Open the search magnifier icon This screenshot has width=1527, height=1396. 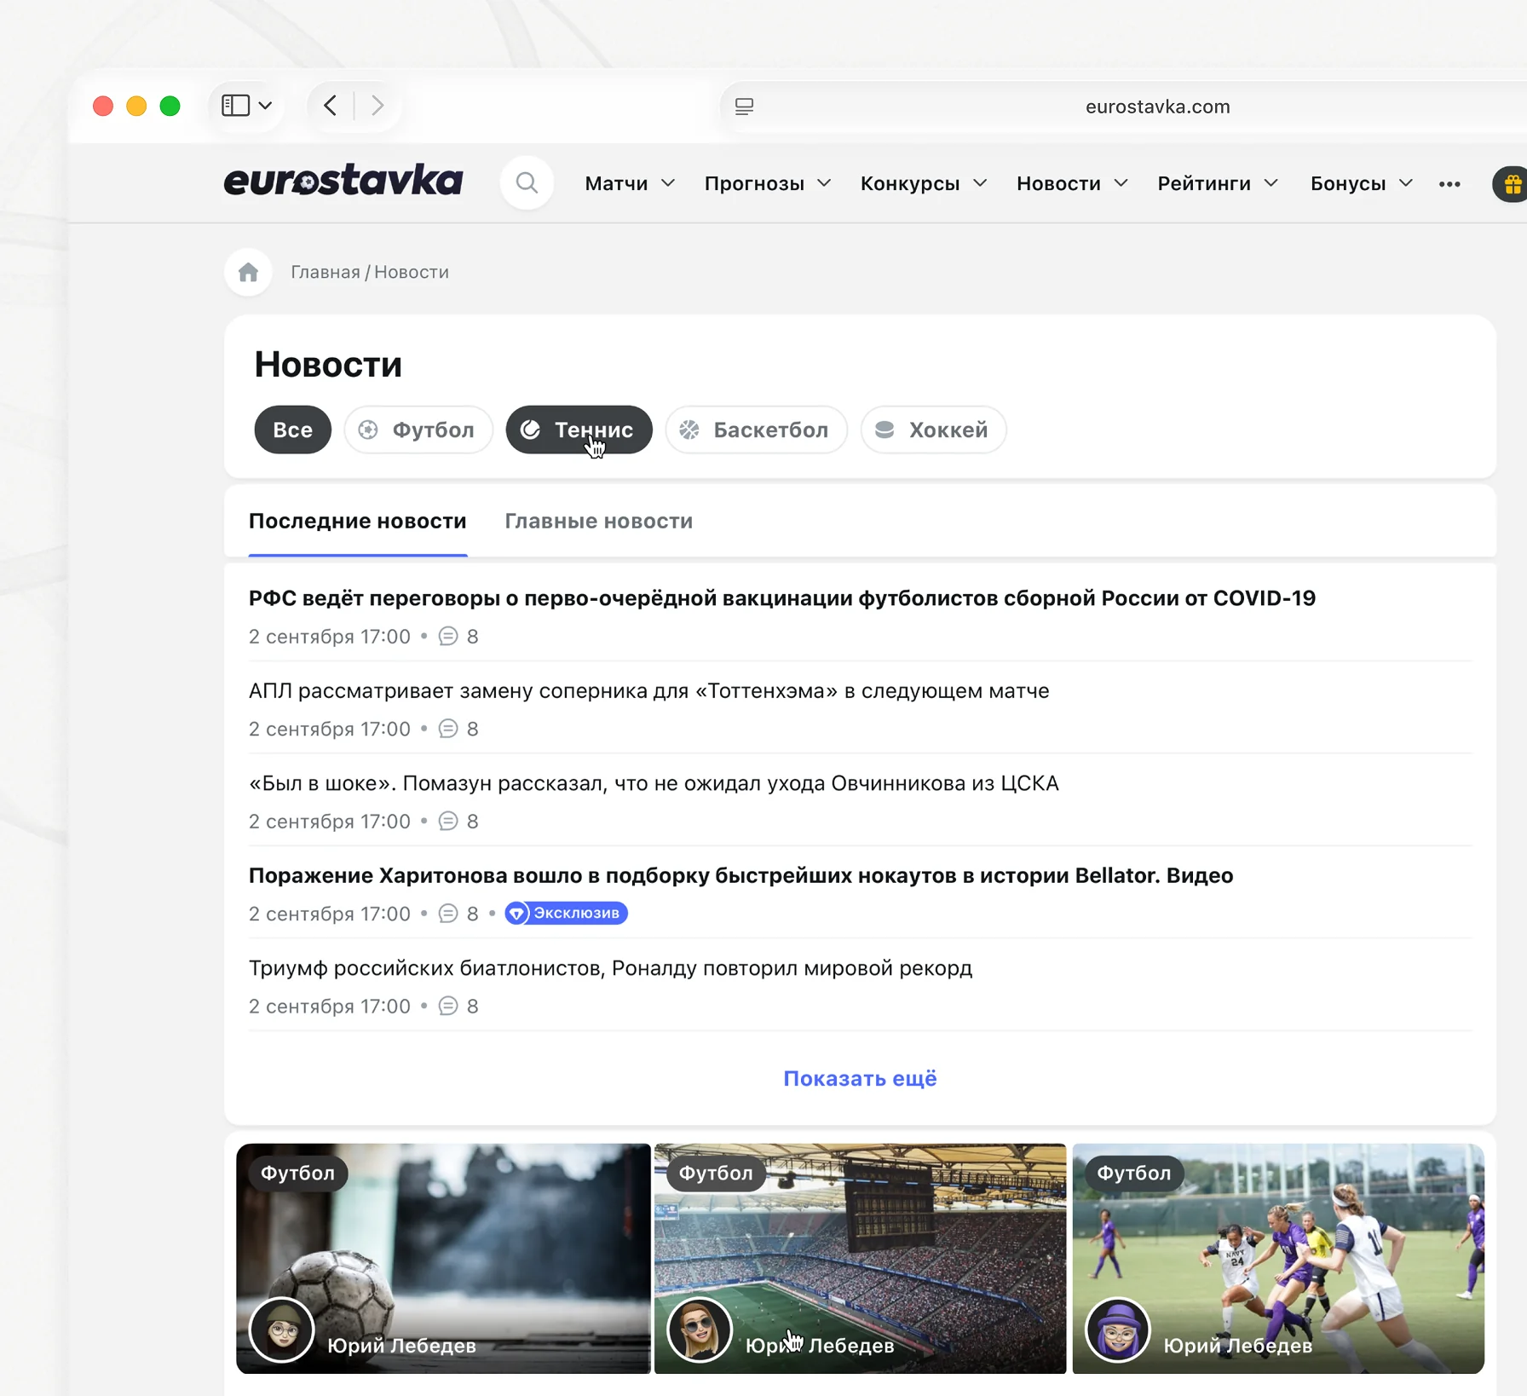coord(527,183)
